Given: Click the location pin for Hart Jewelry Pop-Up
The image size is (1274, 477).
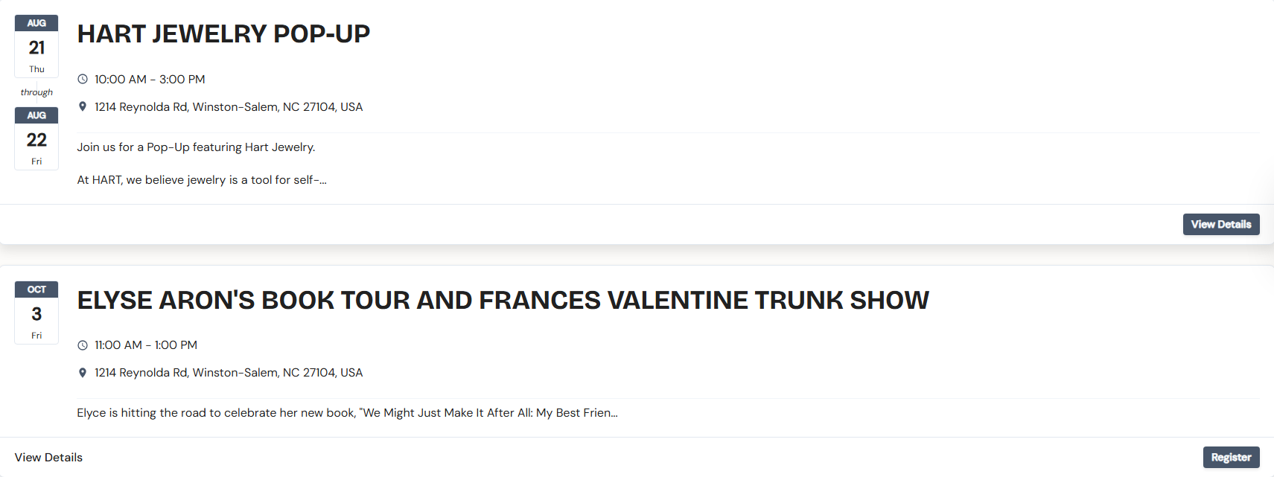Looking at the screenshot, I should 83,106.
